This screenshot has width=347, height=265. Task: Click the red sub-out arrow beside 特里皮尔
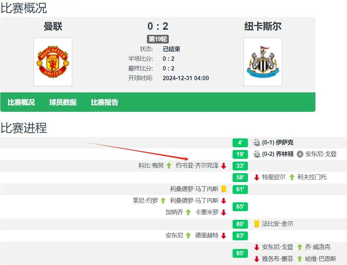point(257,177)
